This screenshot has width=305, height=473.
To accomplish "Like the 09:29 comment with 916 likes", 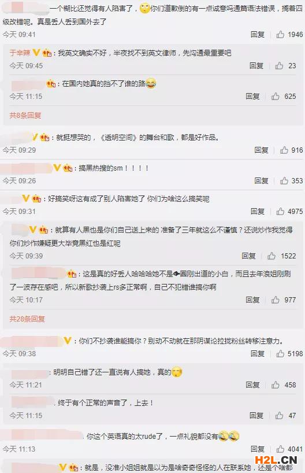I will coord(284,150).
